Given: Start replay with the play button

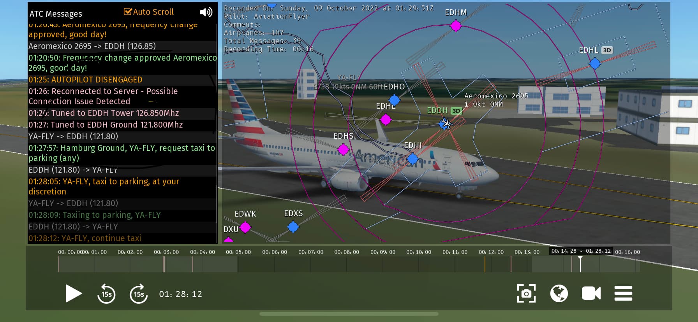Looking at the screenshot, I should (74, 294).
